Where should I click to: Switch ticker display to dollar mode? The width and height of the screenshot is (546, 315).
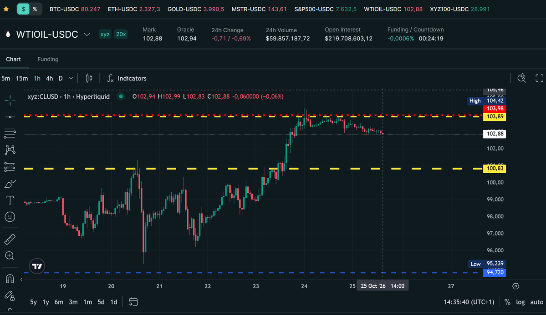click(23, 9)
